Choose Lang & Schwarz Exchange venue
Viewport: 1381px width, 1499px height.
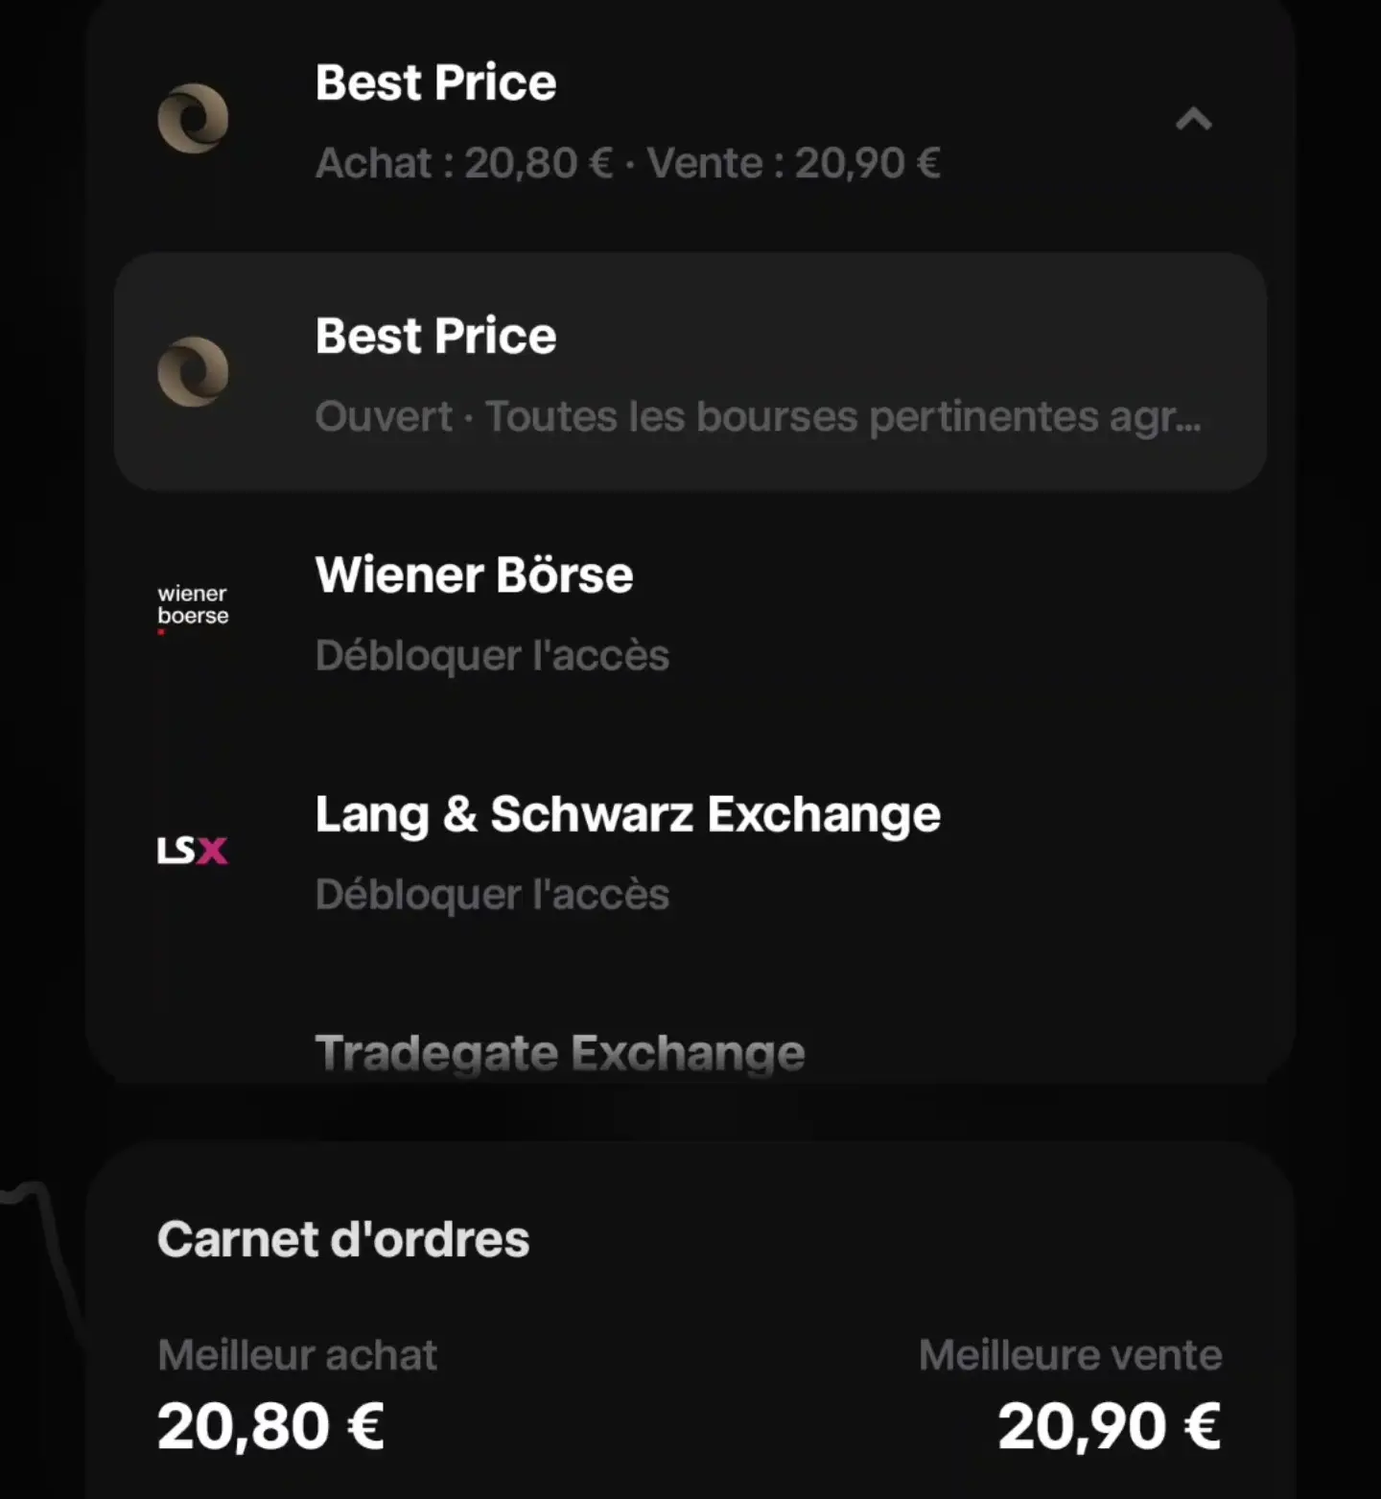pyautogui.click(x=690, y=852)
